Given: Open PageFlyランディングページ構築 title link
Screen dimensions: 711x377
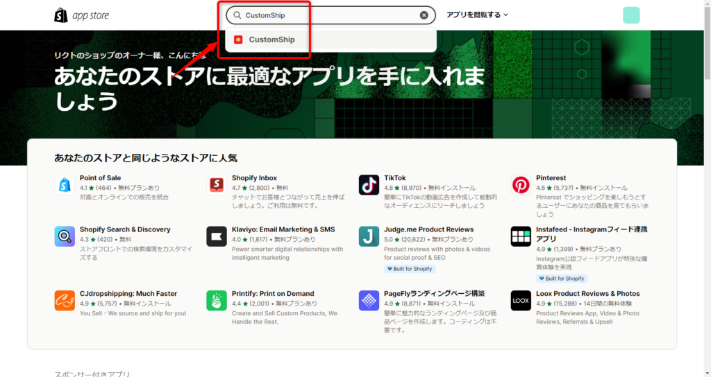Looking at the screenshot, I should click(x=435, y=294).
